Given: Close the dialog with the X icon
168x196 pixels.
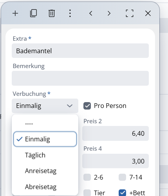Looking at the screenshot, I should point(148,13).
